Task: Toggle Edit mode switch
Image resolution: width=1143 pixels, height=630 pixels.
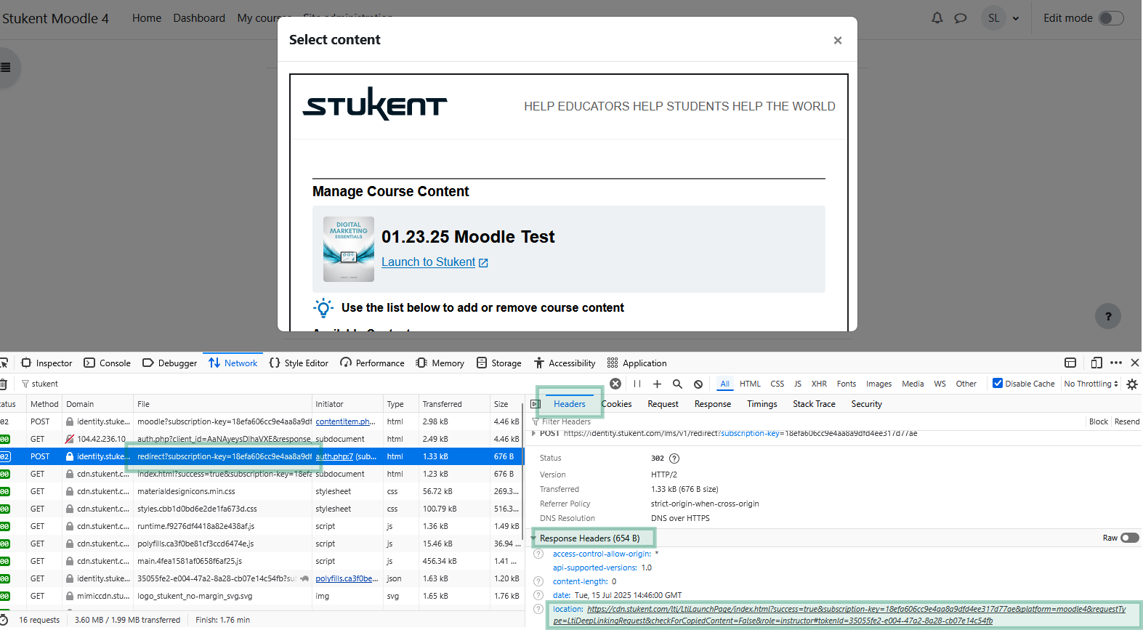Action: pyautogui.click(x=1111, y=18)
